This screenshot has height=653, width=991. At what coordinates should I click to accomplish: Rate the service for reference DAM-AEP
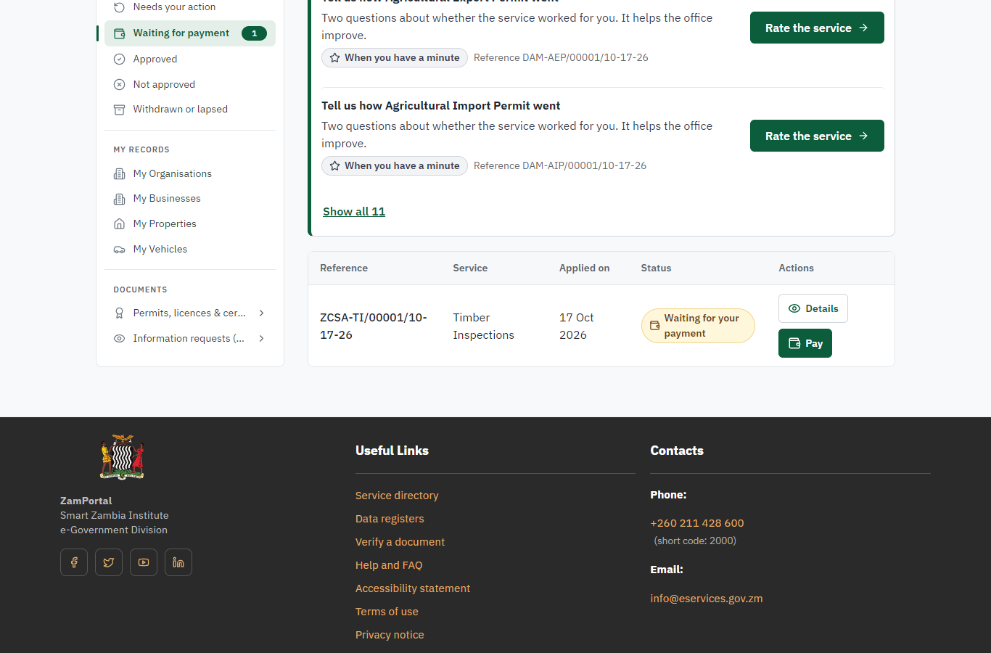pyautogui.click(x=817, y=28)
